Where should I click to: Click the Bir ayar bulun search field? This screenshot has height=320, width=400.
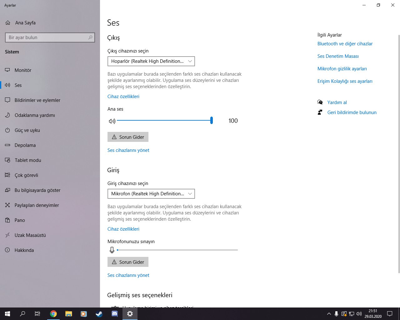[50, 37]
